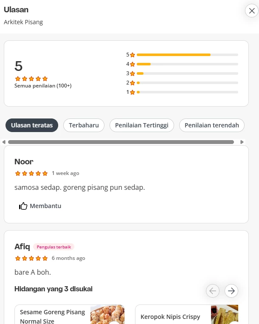This screenshot has height=324, width=259.
Task: Switch to Terbaharu reviews filter
Action: (84, 125)
